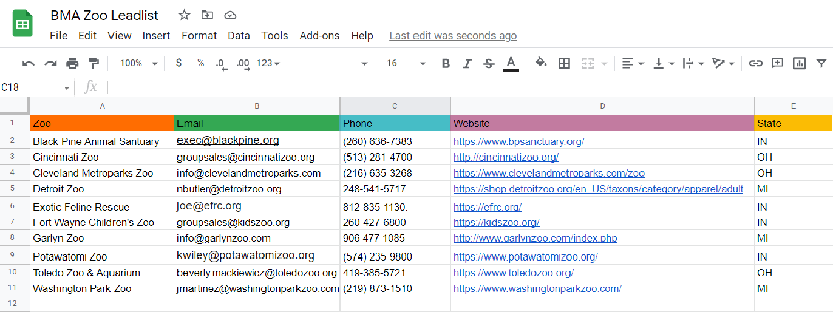The image size is (833, 312).
Task: Increase decimal places
Action: (x=243, y=63)
